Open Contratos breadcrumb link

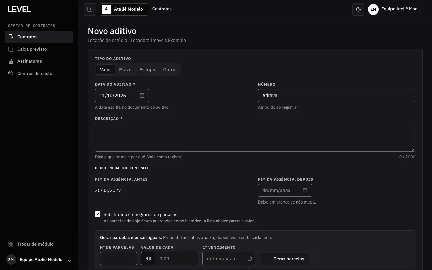coord(162,9)
